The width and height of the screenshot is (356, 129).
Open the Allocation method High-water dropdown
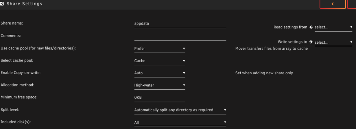(159, 85)
